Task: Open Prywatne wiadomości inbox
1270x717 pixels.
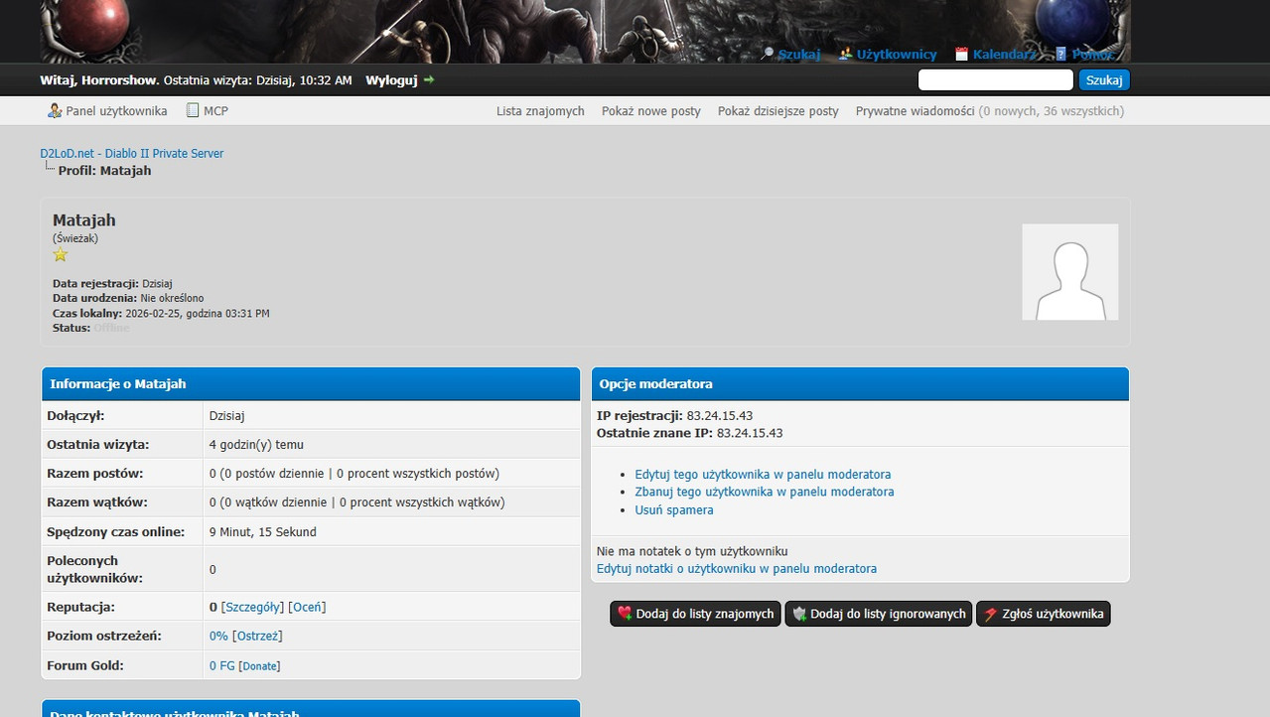Action: [915, 111]
